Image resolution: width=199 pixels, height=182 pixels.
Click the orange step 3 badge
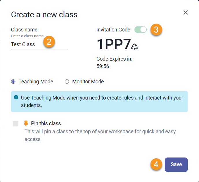(x=156, y=29)
